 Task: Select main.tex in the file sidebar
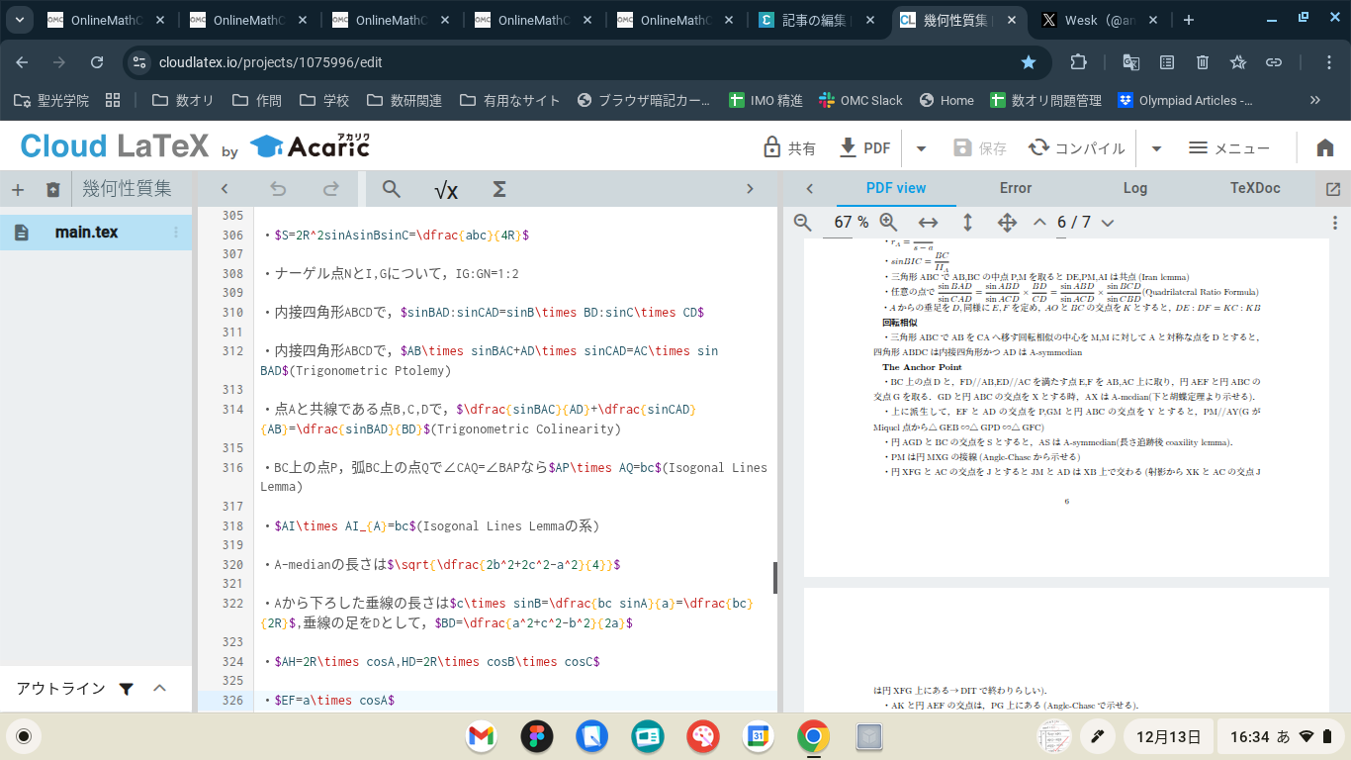pos(84,232)
